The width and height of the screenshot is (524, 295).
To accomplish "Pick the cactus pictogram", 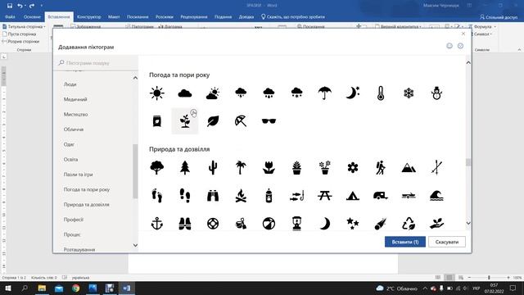I will point(213,167).
